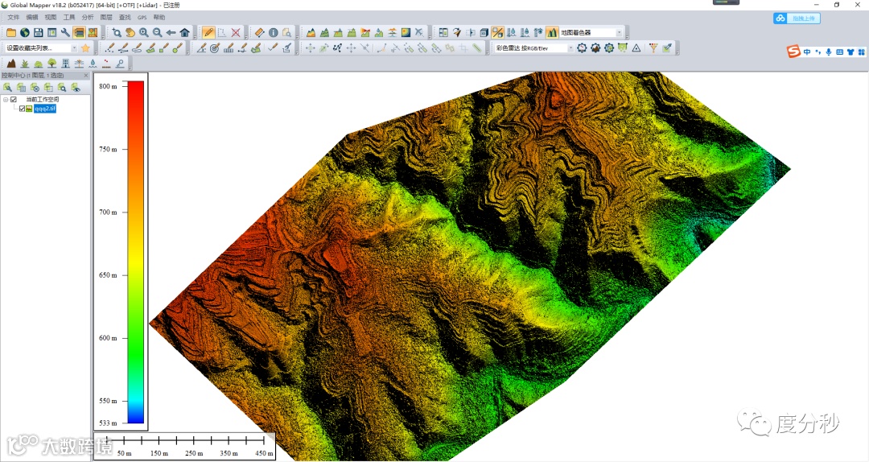869x462 pixels.
Task: Open the 分析 menu
Action: tap(88, 17)
